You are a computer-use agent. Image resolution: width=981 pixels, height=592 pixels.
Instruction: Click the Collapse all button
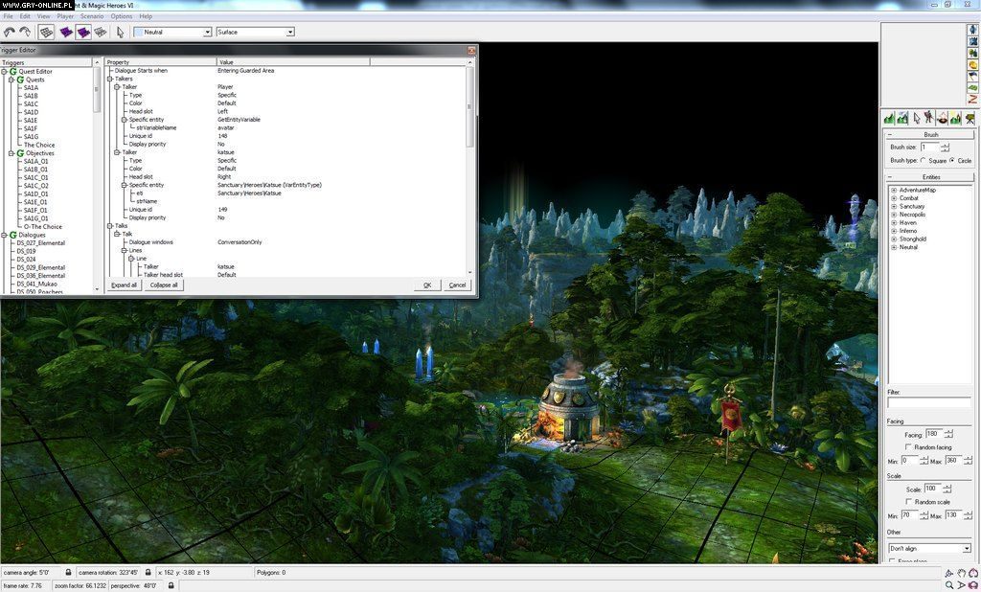[164, 285]
